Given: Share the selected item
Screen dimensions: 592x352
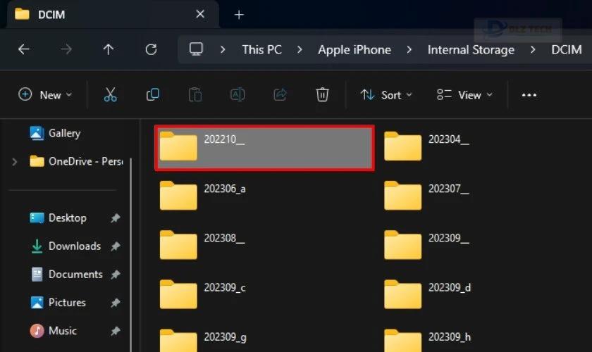Looking at the screenshot, I should tap(280, 95).
